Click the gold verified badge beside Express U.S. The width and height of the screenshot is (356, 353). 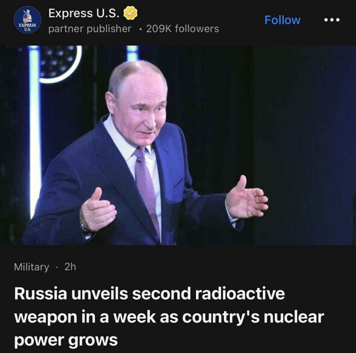pyautogui.click(x=130, y=13)
